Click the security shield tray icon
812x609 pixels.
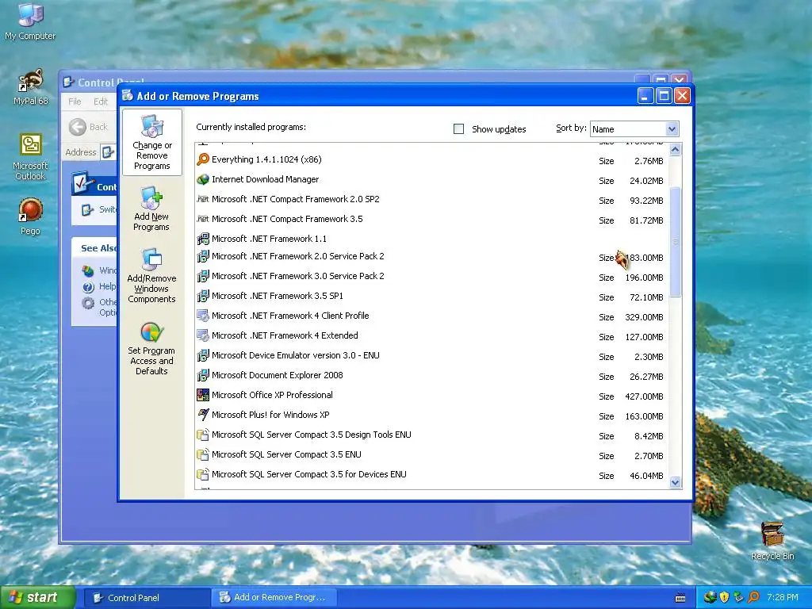point(725,597)
